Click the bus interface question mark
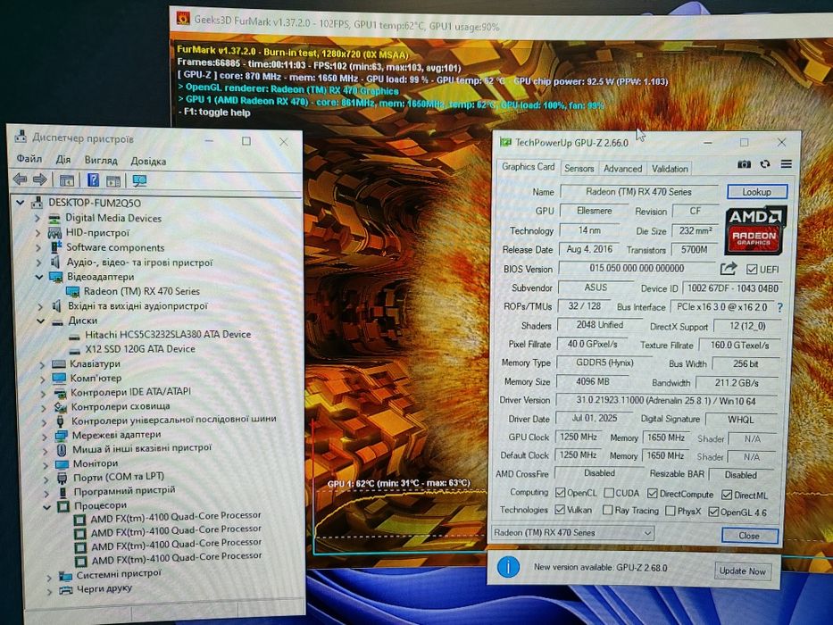 click(x=779, y=307)
